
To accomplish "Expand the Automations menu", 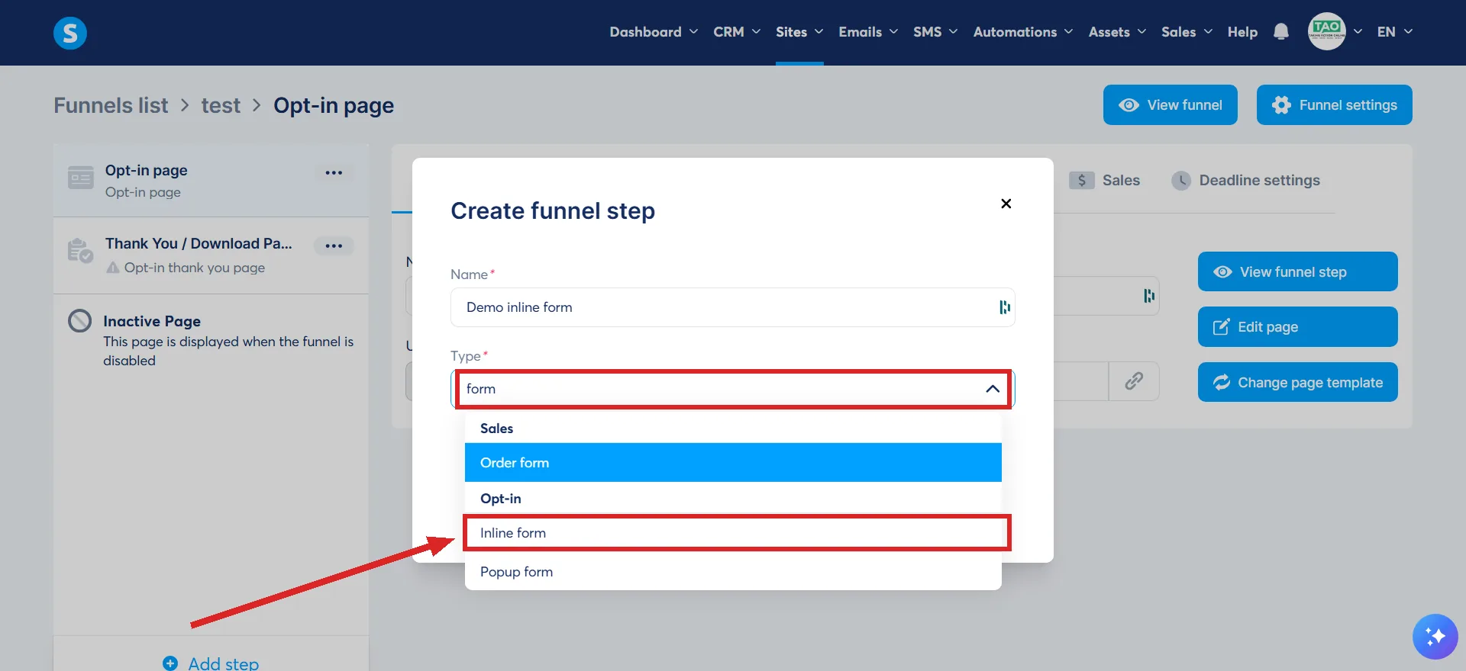I will point(1023,32).
